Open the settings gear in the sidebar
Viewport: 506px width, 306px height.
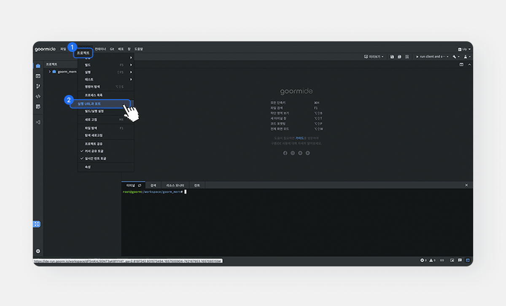pyautogui.click(x=38, y=251)
